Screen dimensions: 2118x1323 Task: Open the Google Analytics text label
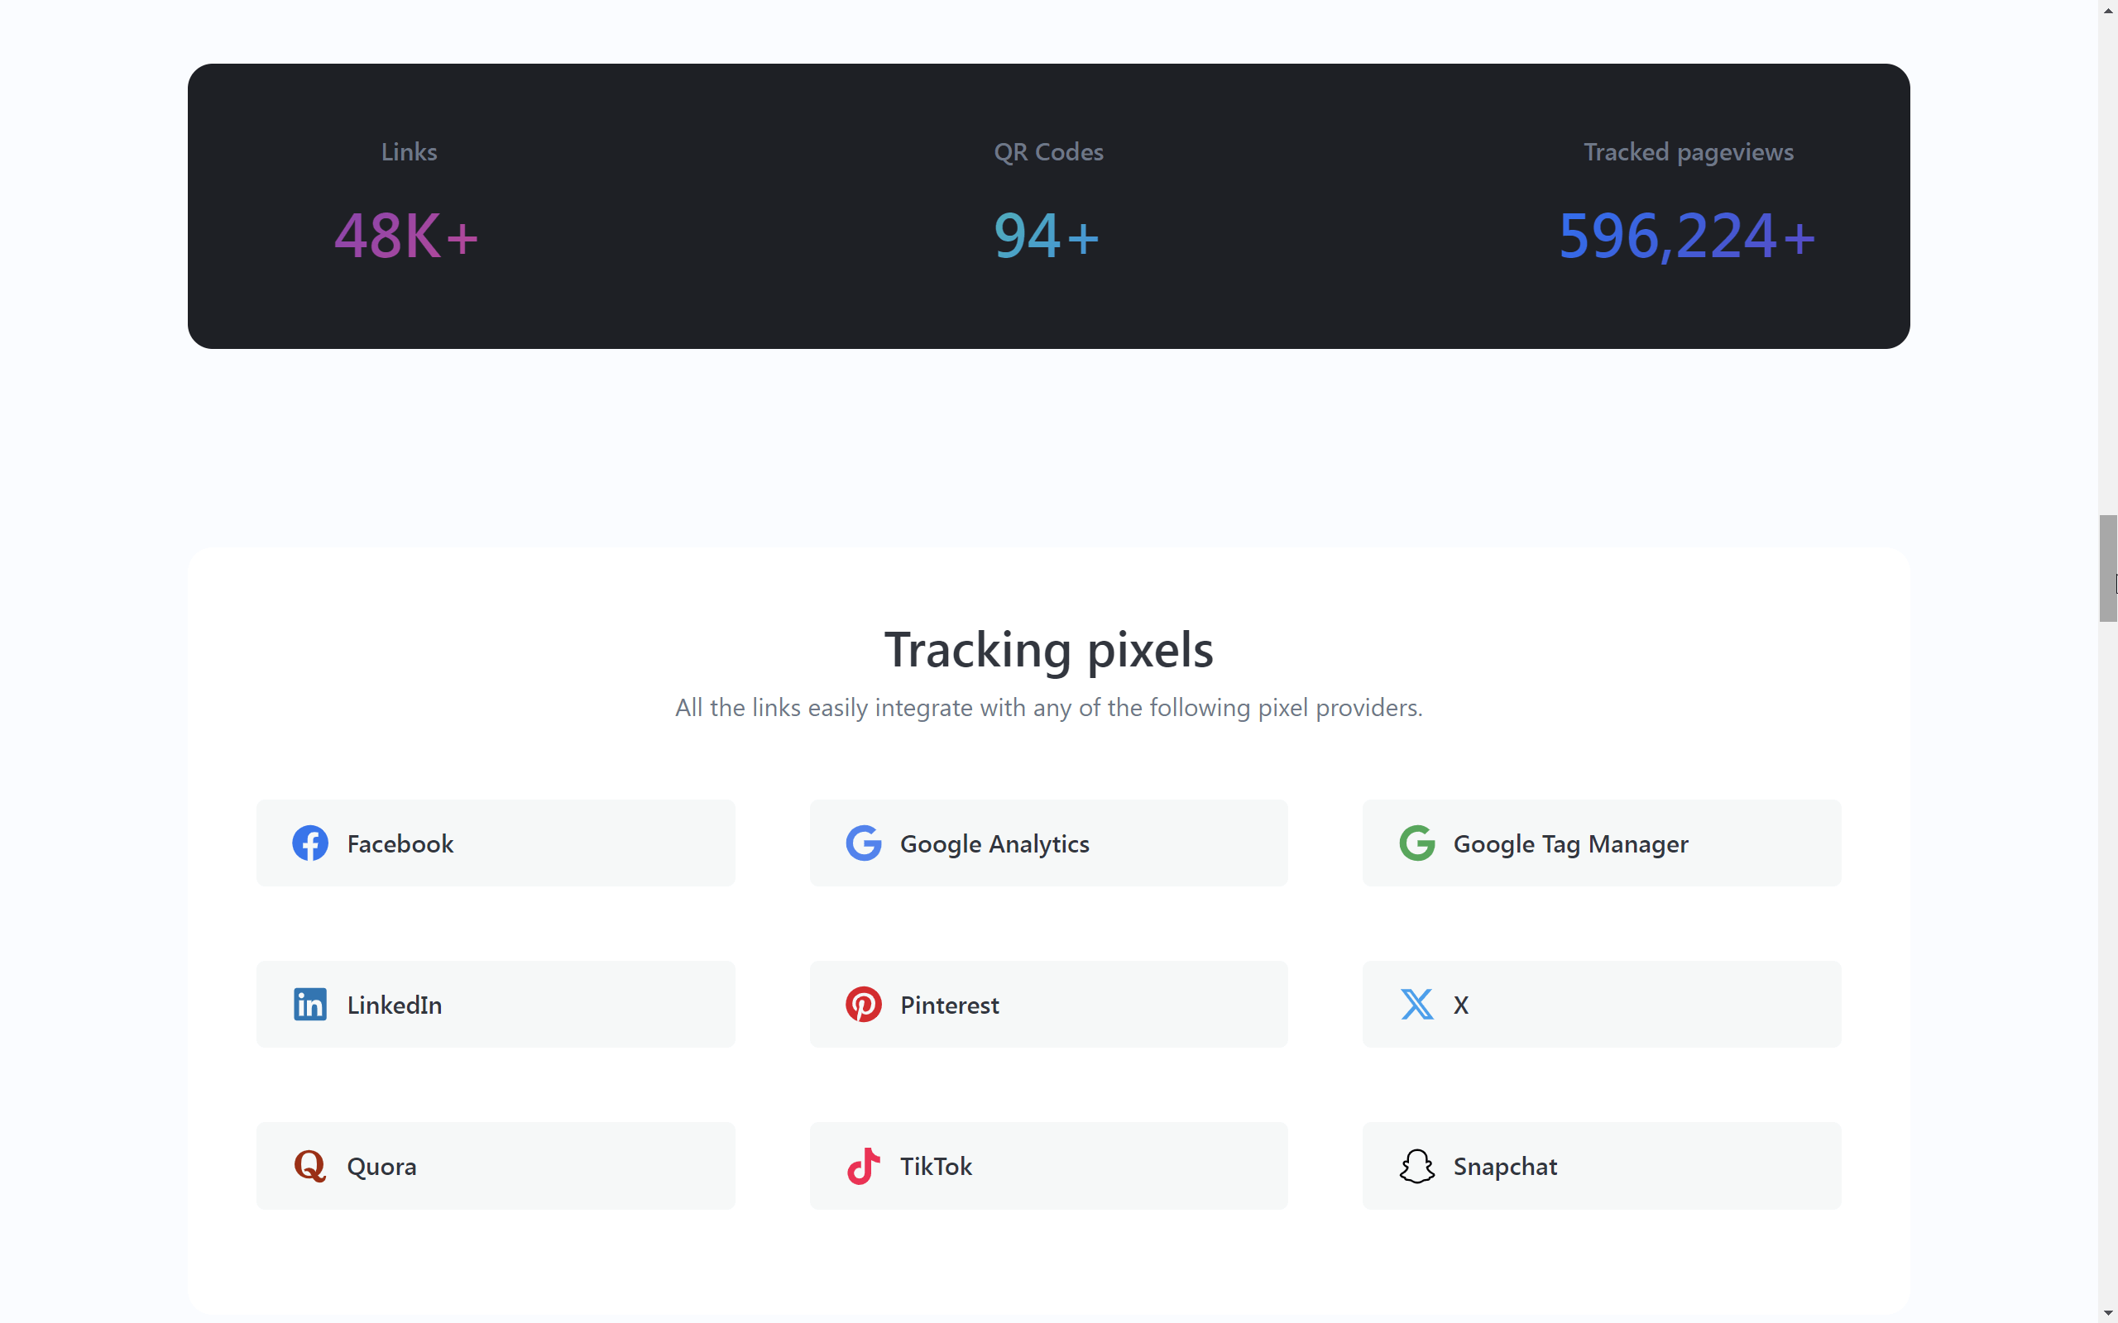click(x=994, y=843)
